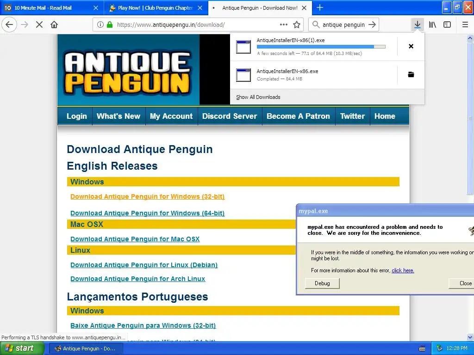Close the Antique Penguin download tab
This screenshot has width=474, height=355.
pos(304,8)
